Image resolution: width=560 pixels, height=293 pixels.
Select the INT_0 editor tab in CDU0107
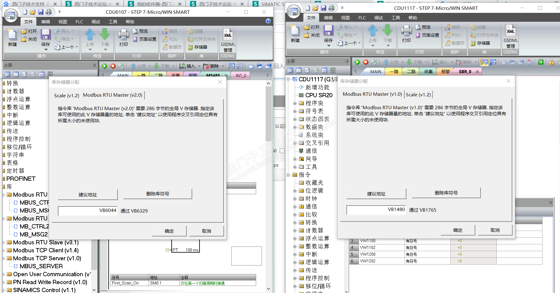pos(241,76)
